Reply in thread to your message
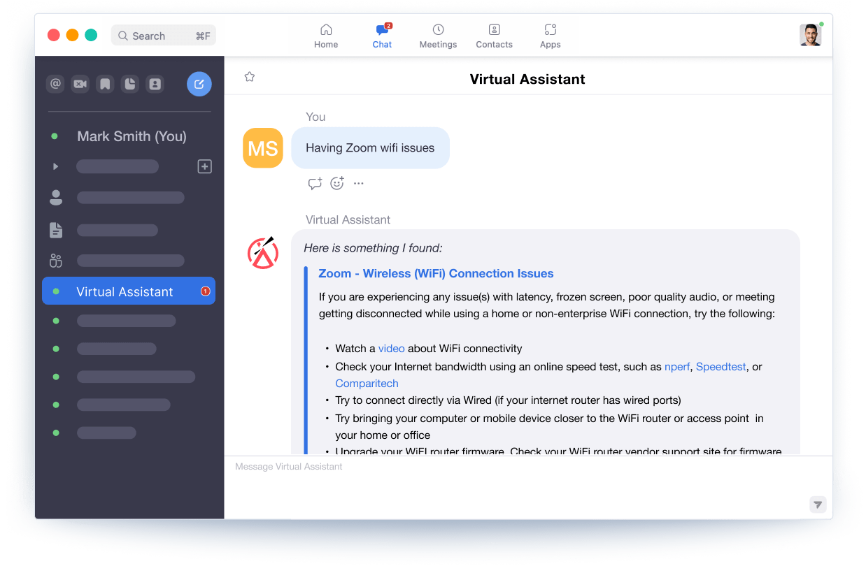 pyautogui.click(x=315, y=184)
